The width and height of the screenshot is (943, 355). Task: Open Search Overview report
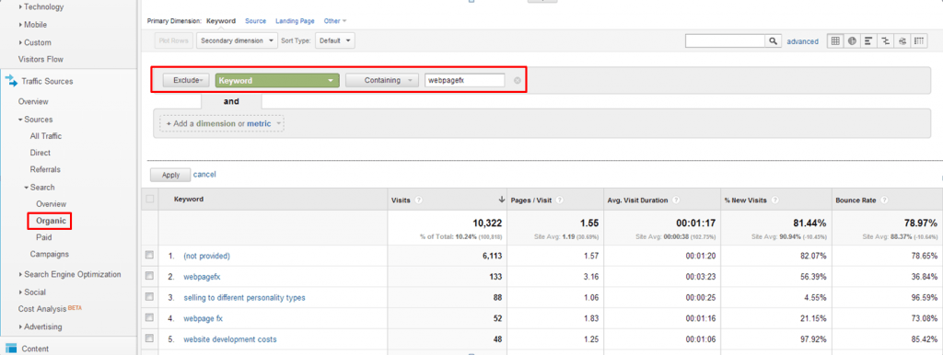point(52,204)
